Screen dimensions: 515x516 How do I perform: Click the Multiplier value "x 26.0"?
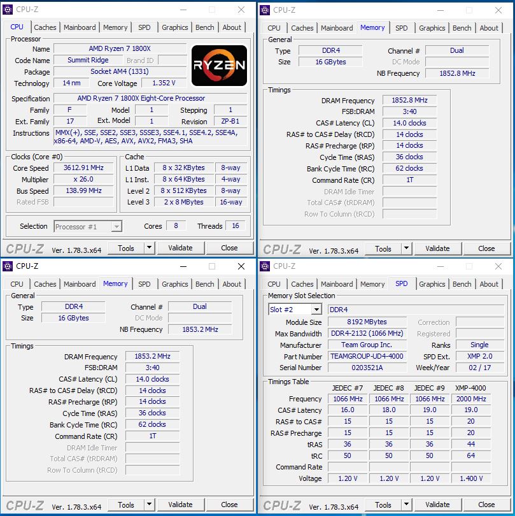(83, 179)
